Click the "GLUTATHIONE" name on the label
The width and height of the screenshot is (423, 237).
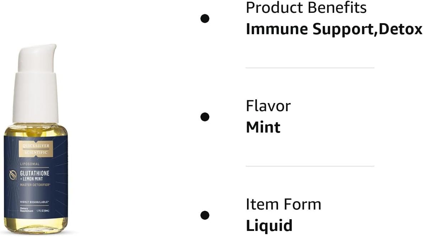coord(34,173)
